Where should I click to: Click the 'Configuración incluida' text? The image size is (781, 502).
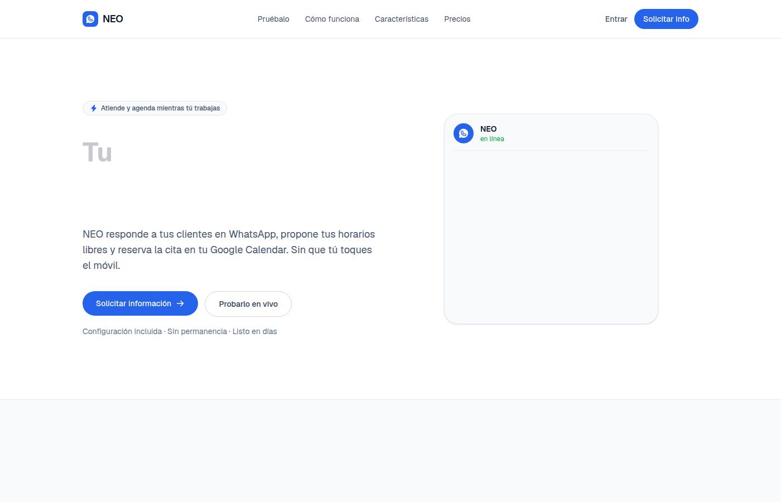[x=122, y=331]
